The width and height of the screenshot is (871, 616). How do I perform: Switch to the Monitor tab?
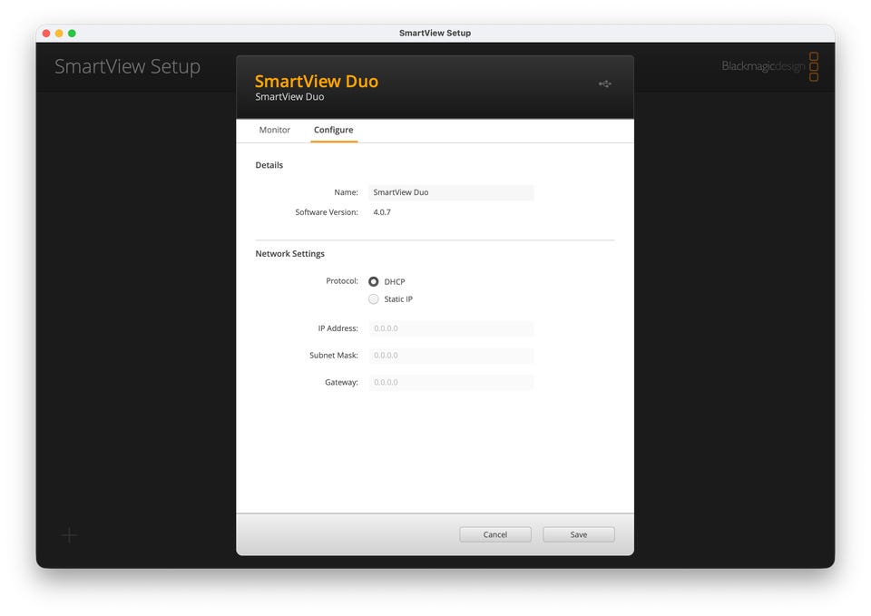click(x=274, y=130)
